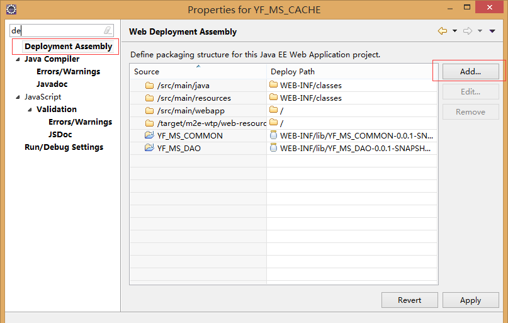508x323 pixels.
Task: Click the Eclipse properties window icon
Action: [11, 9]
